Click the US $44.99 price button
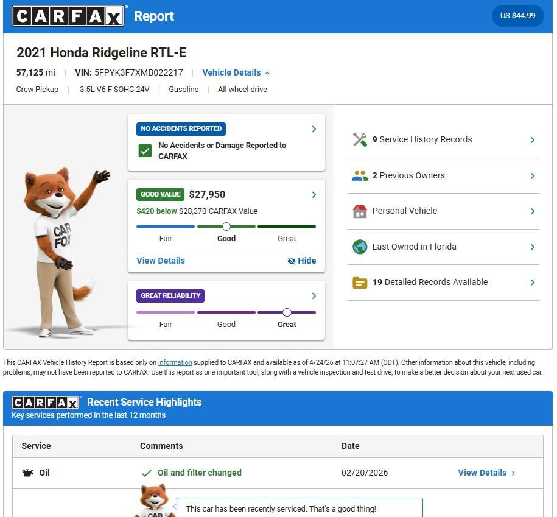The width and height of the screenshot is (557, 517). tap(517, 16)
